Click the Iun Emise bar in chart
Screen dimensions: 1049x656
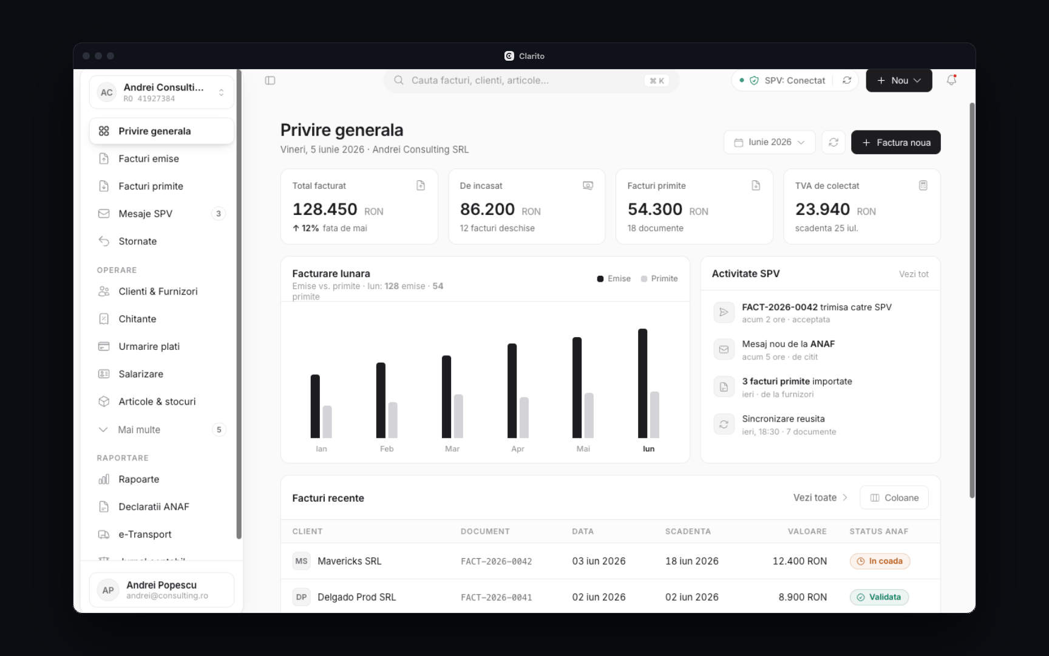point(642,383)
